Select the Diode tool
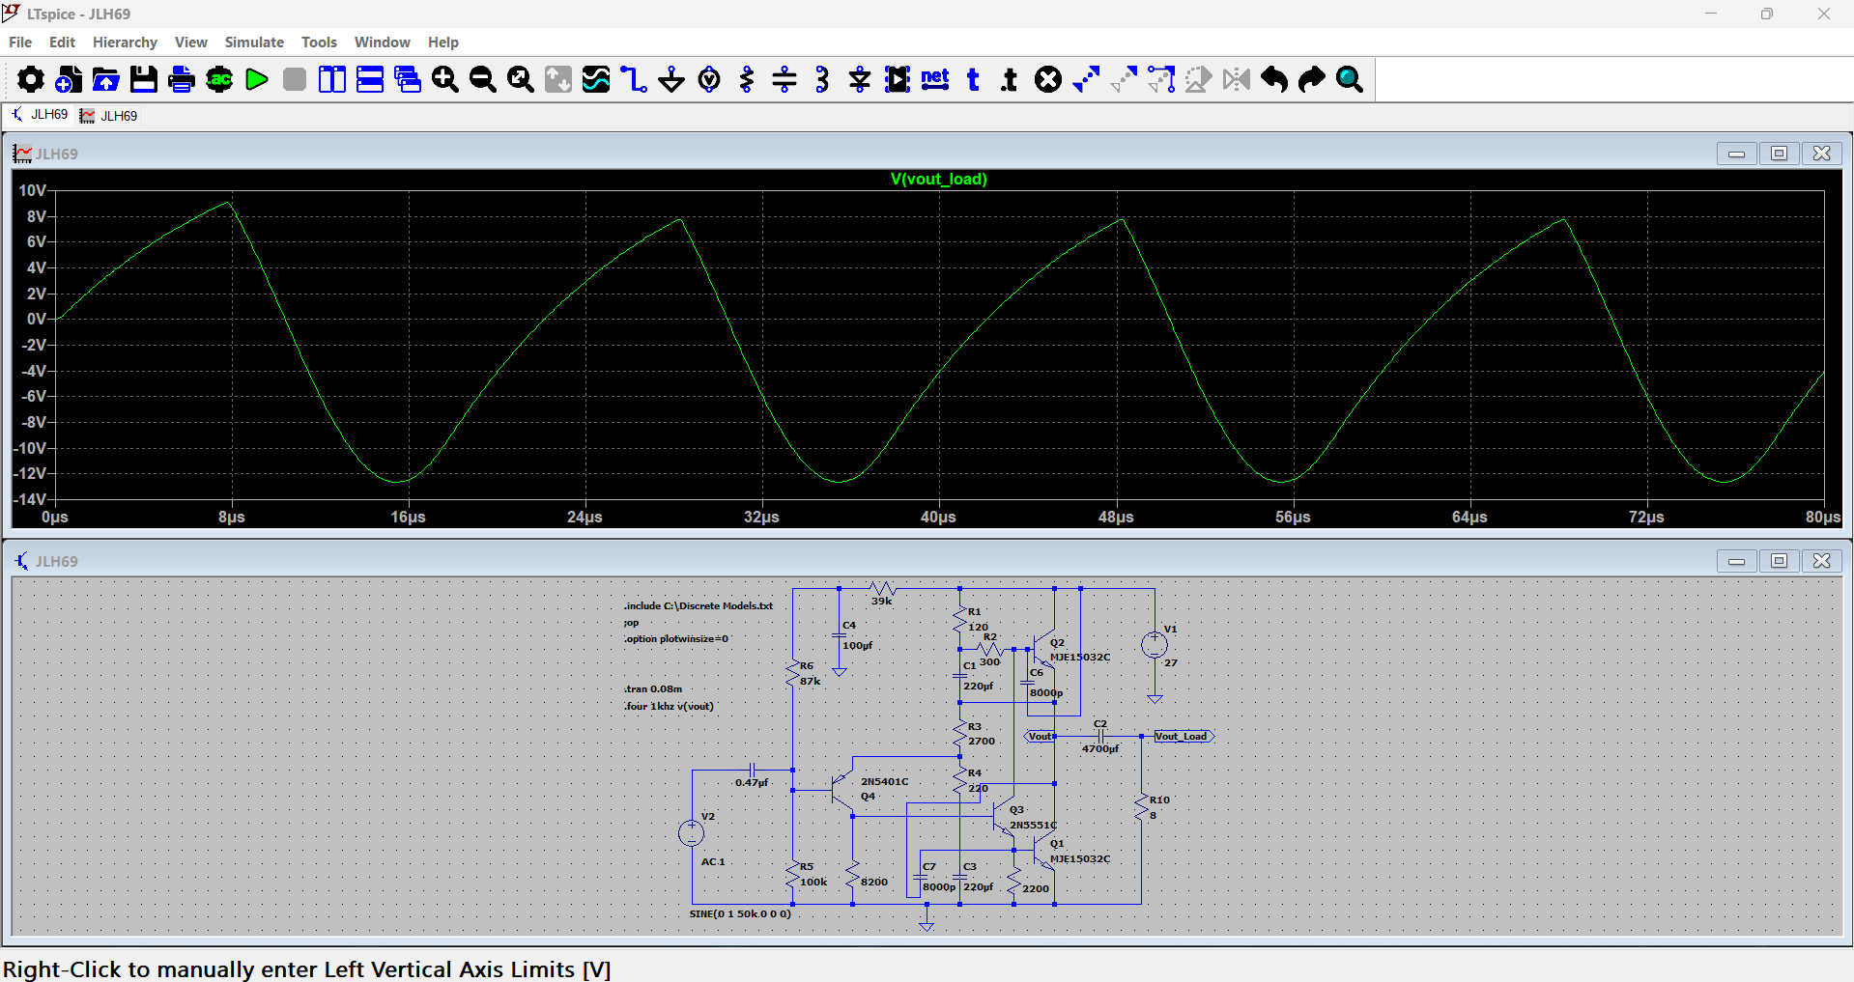Viewport: 1854px width, 982px height. tap(860, 79)
